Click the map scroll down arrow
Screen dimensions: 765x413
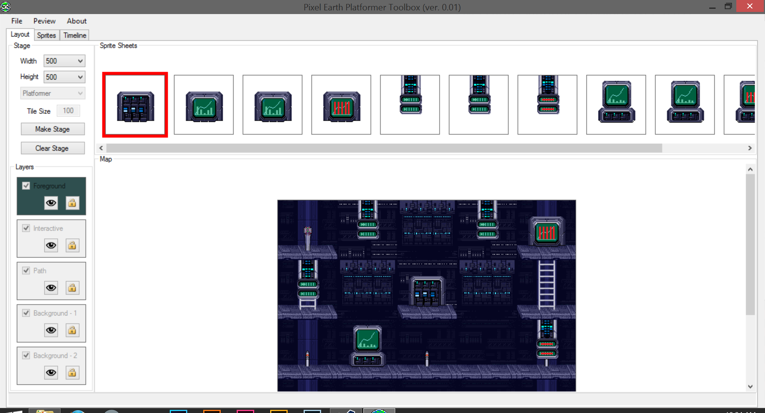(750, 386)
